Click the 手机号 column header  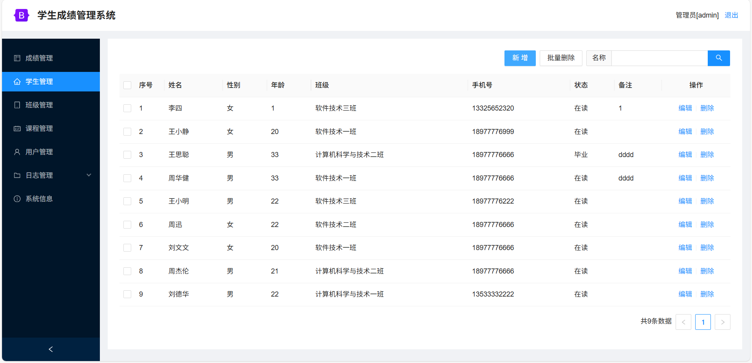click(482, 85)
